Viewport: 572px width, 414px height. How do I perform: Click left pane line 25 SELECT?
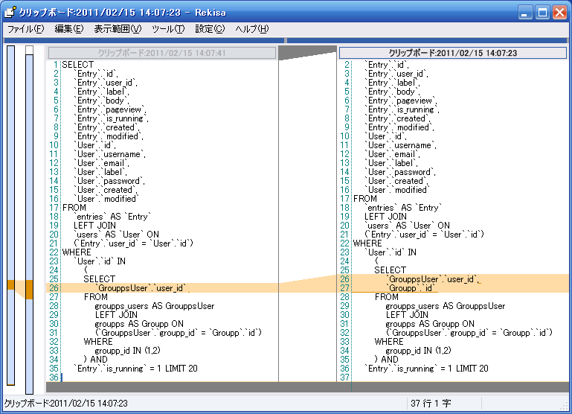coord(99,279)
